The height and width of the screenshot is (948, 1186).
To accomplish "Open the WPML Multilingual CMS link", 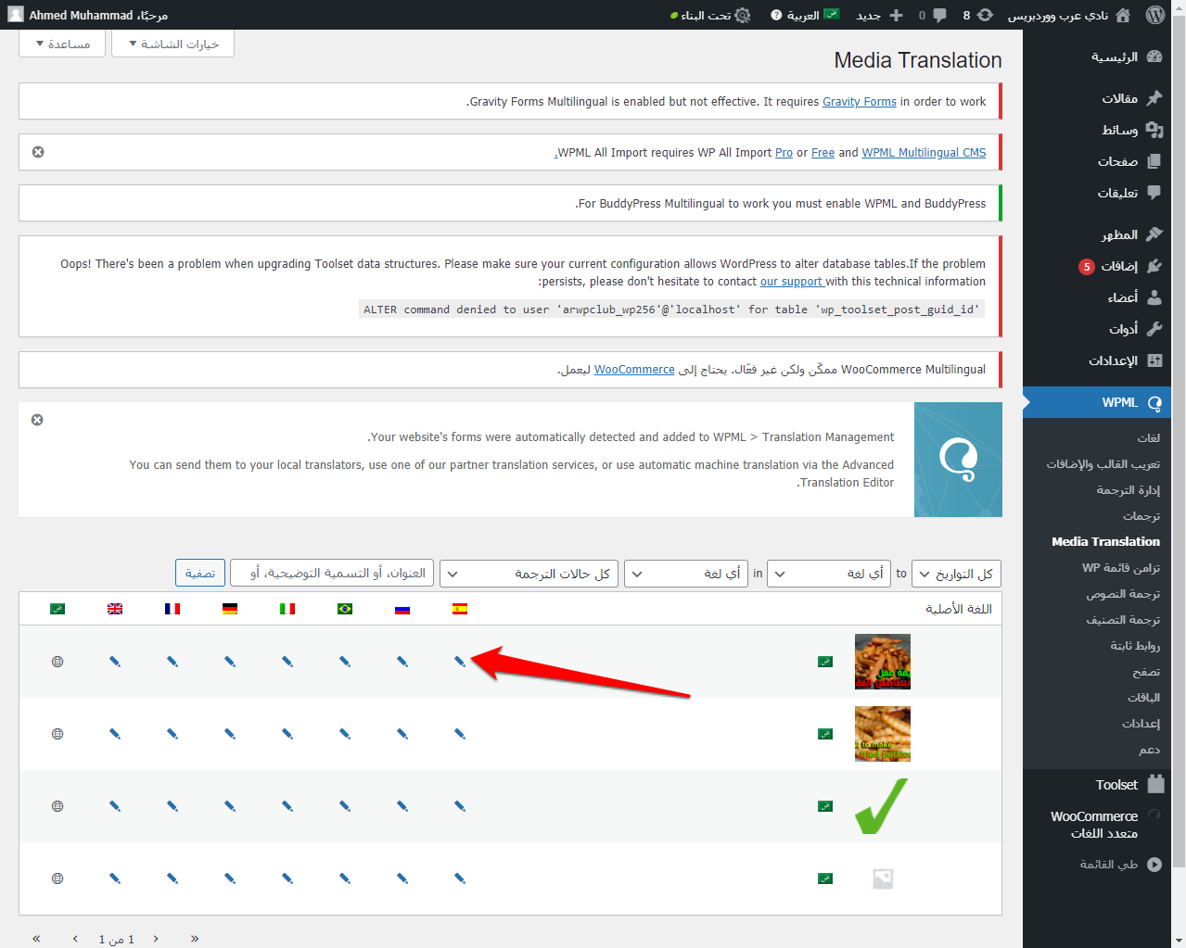I will tap(924, 153).
